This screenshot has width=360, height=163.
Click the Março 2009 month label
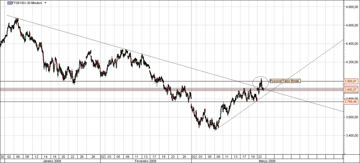[267, 161]
